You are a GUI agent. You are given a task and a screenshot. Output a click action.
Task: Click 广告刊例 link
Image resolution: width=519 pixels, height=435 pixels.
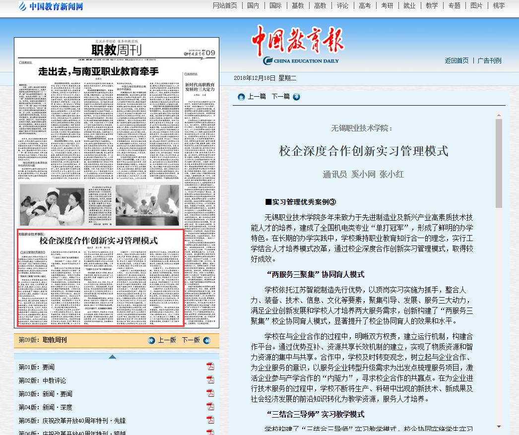(x=489, y=61)
